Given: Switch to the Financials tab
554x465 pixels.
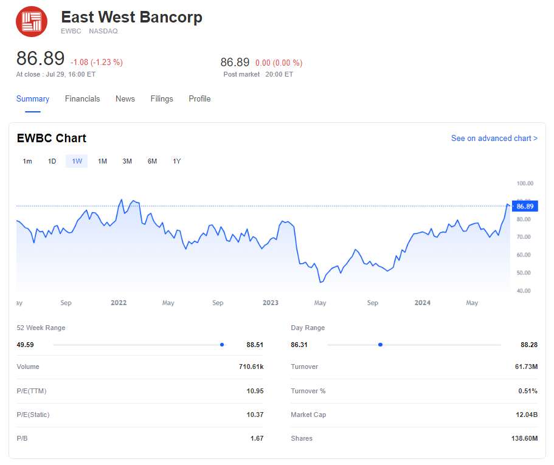Looking at the screenshot, I should tap(82, 99).
